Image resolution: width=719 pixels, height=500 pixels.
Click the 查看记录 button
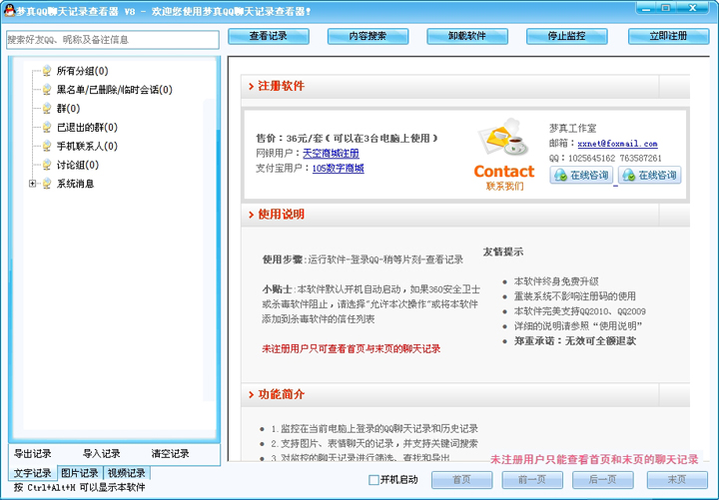point(269,36)
